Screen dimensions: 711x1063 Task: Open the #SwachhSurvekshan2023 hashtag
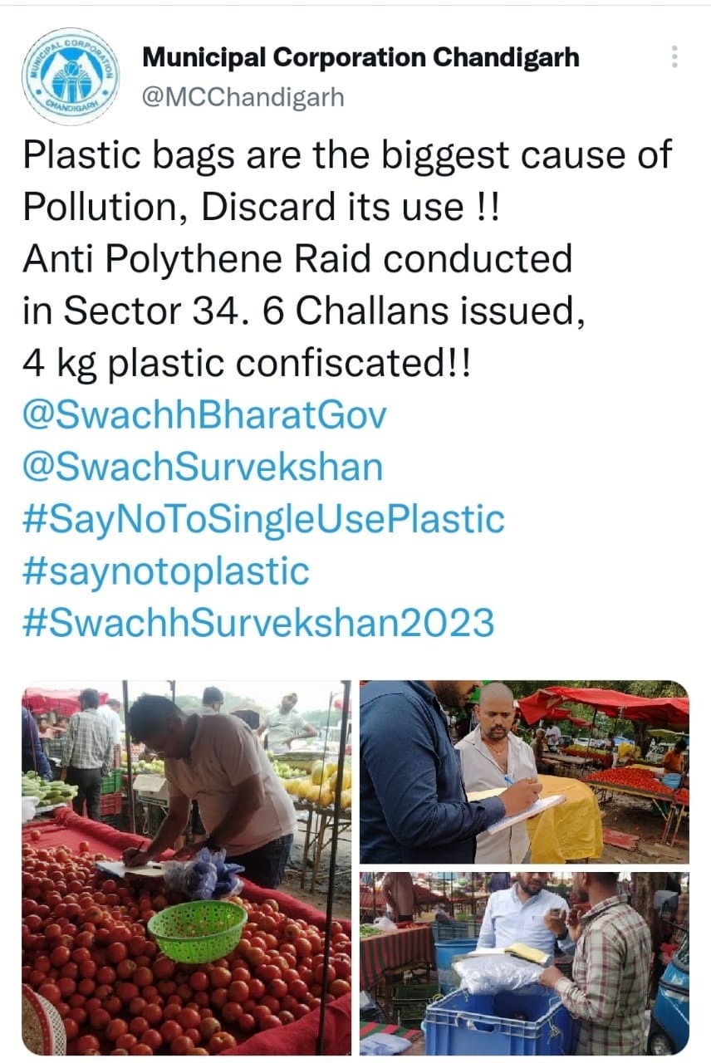(x=258, y=622)
